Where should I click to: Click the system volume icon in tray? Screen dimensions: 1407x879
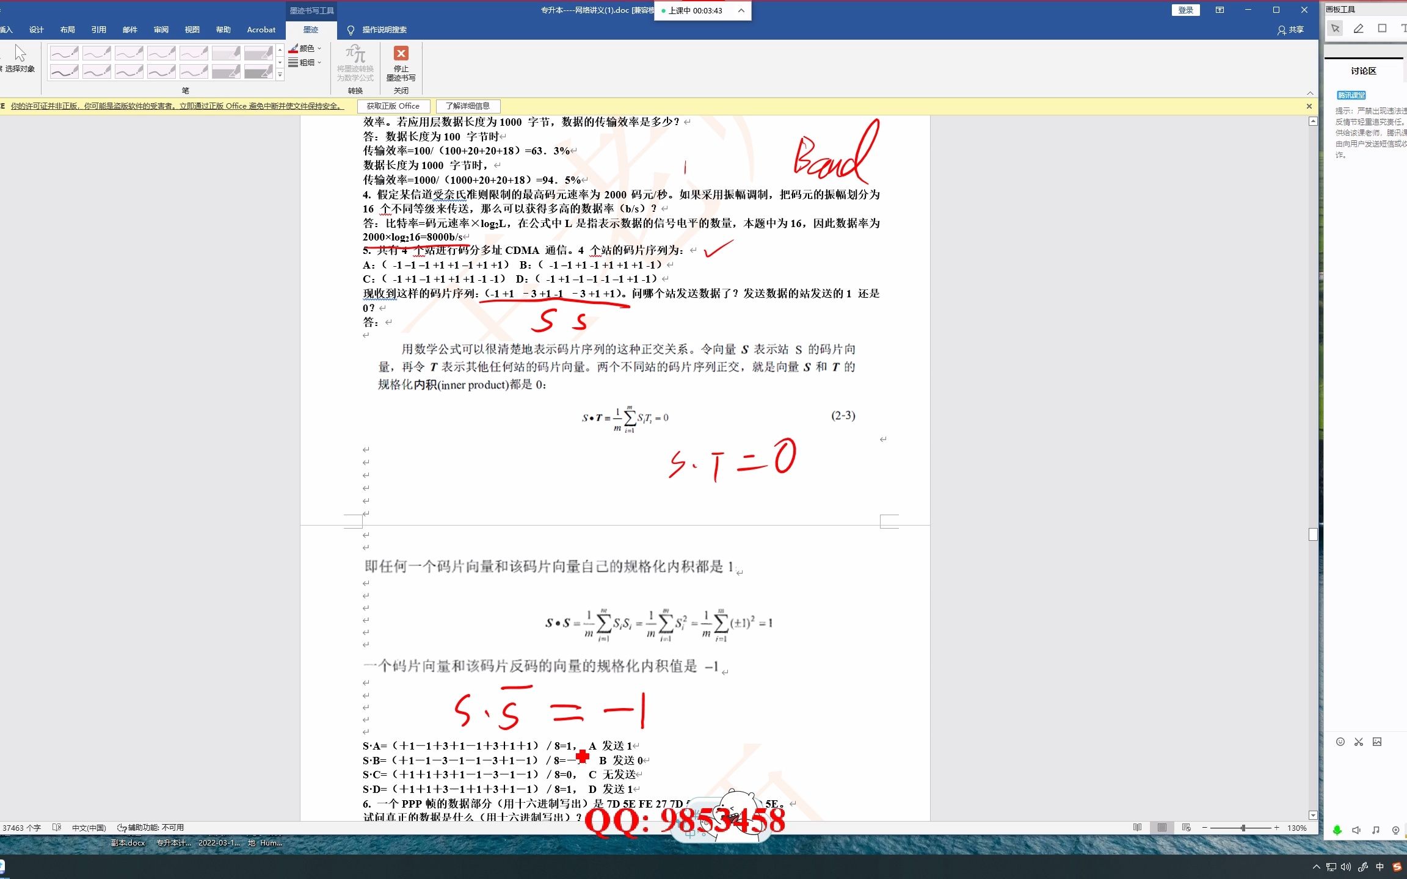click(1347, 867)
